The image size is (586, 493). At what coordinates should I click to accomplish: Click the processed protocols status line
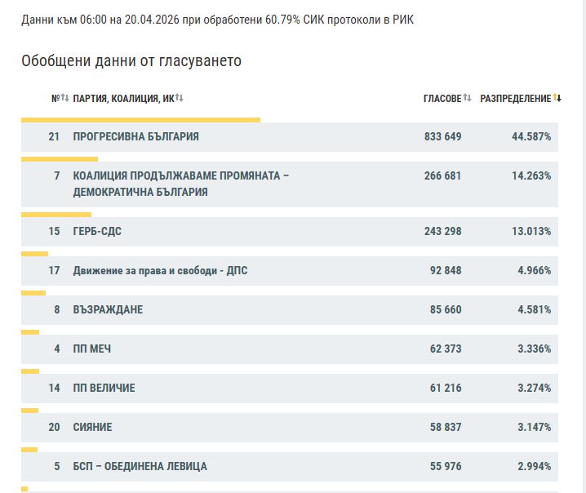click(217, 19)
